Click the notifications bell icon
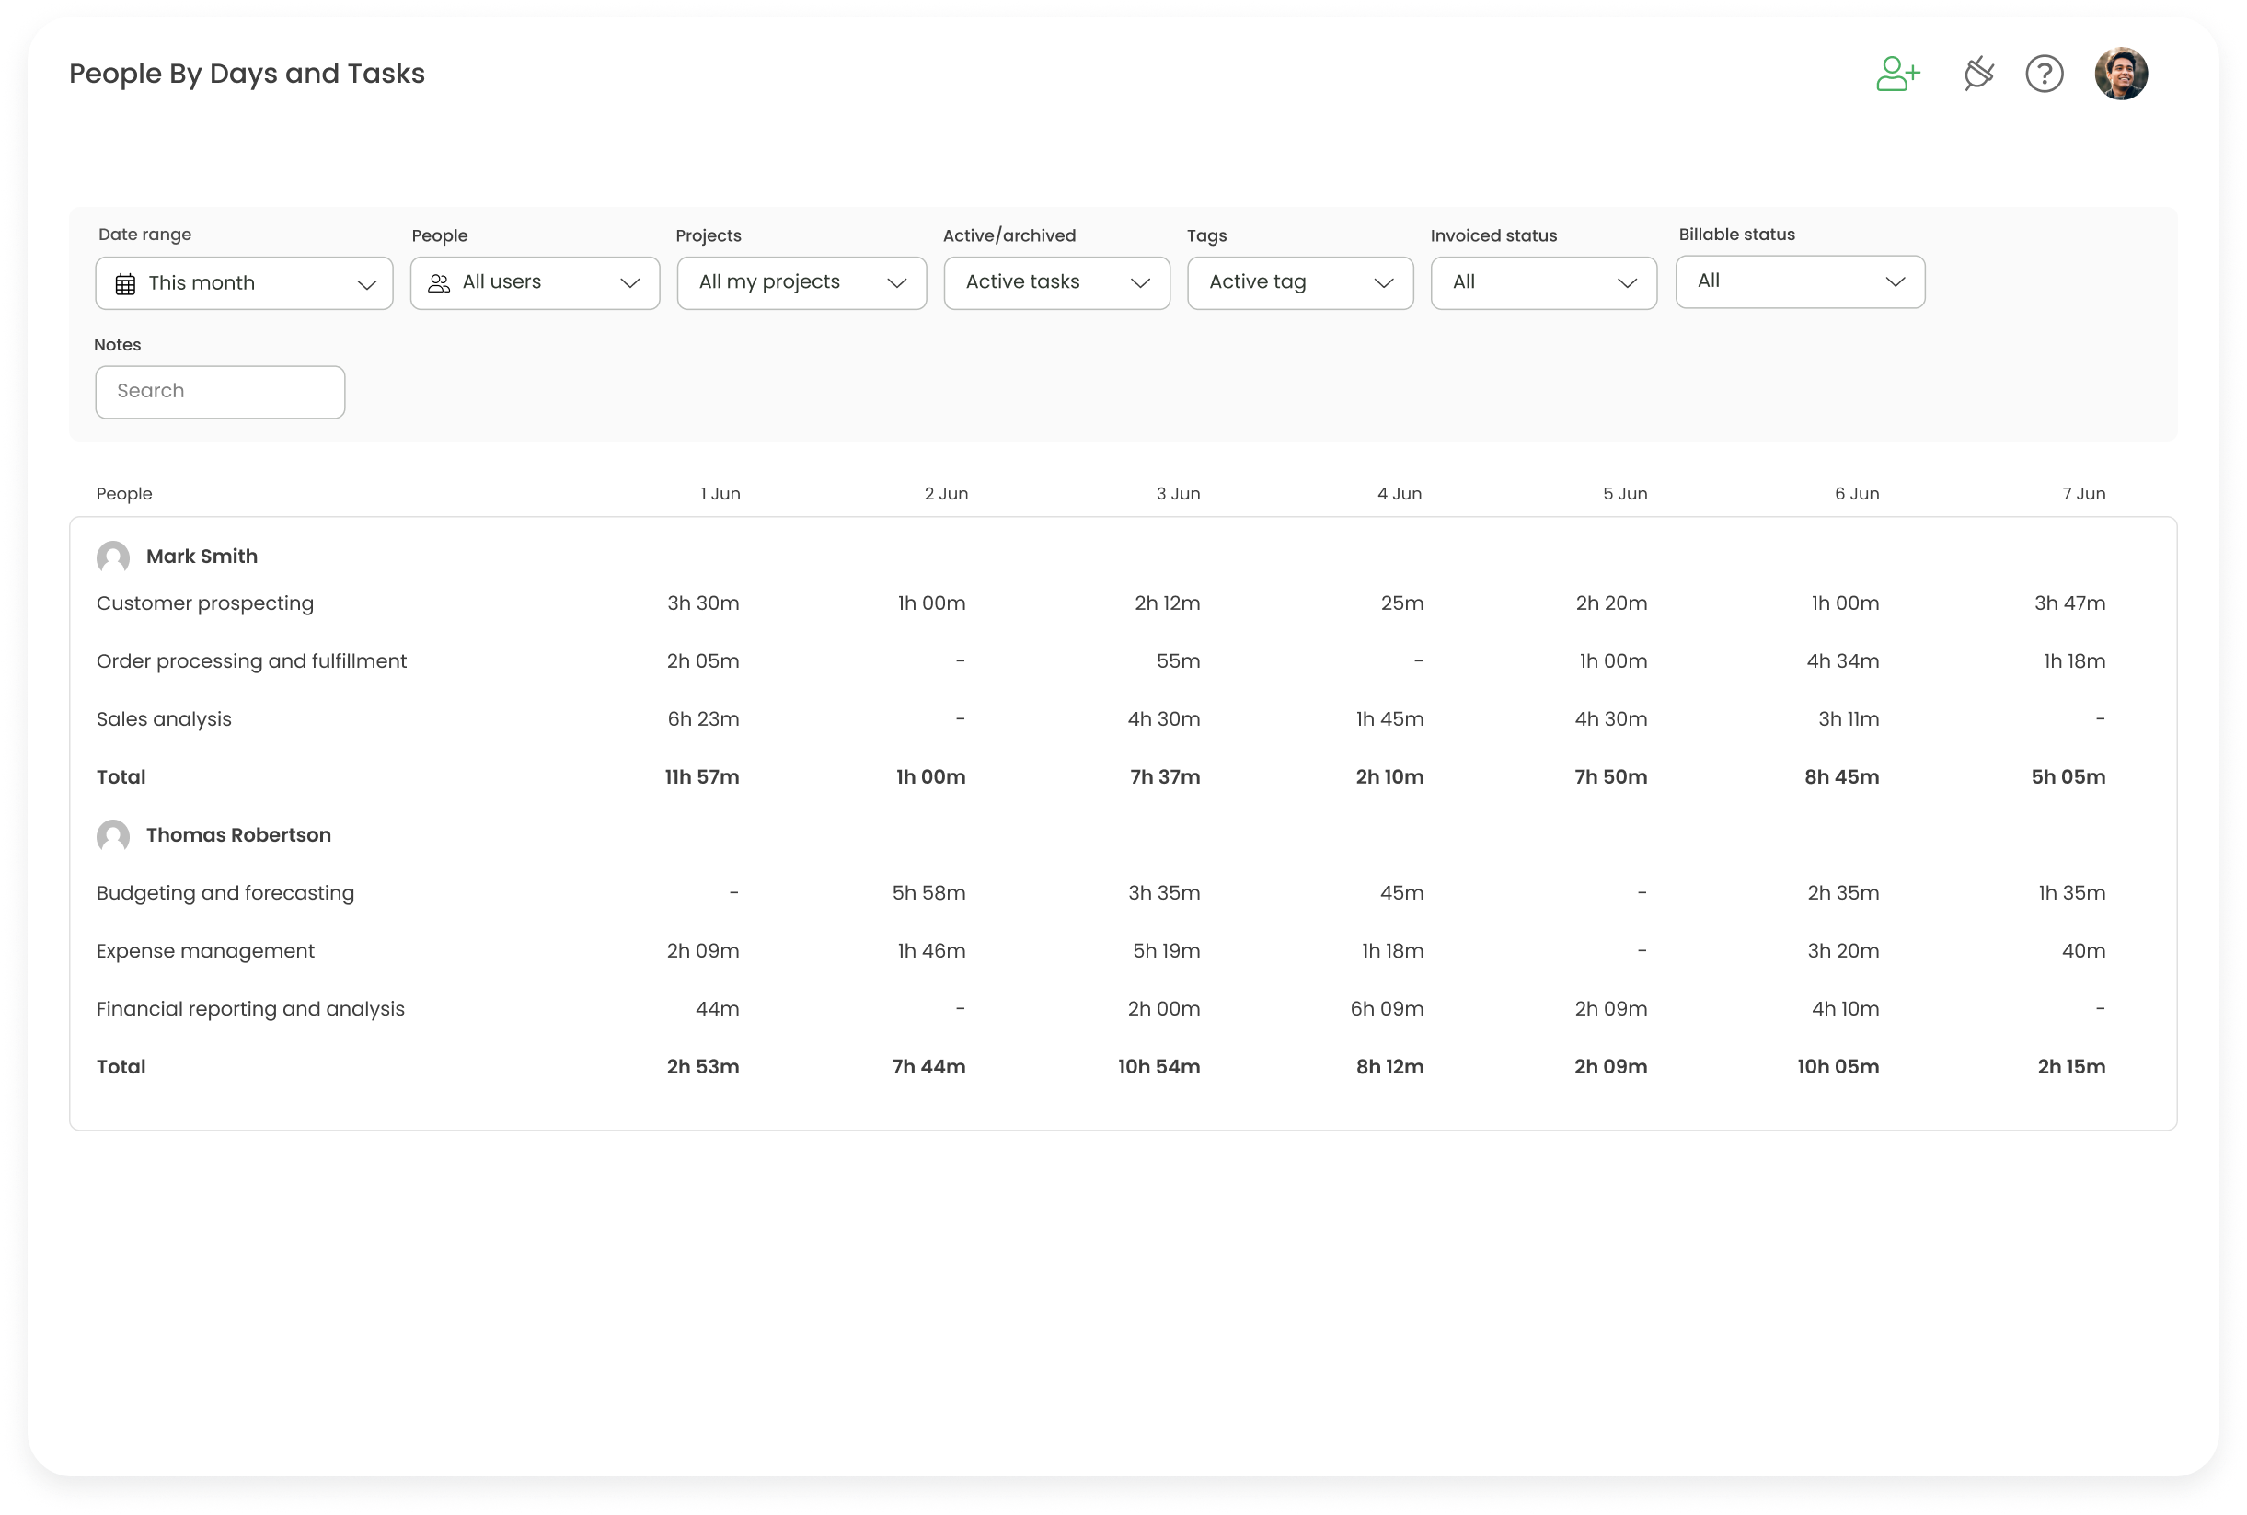Screen dimensions: 2247x1515 coord(1976,73)
